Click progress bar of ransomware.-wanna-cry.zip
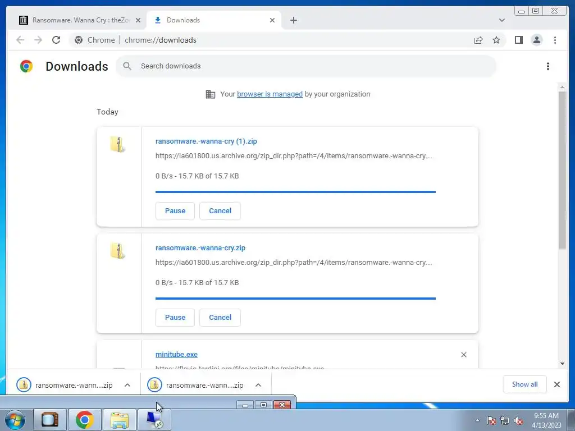This screenshot has height=431, width=575. point(295,299)
